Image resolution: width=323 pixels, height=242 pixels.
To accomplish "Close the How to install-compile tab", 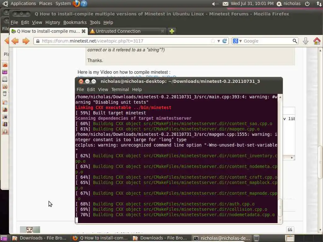I will pyautogui.click(x=83, y=31).
